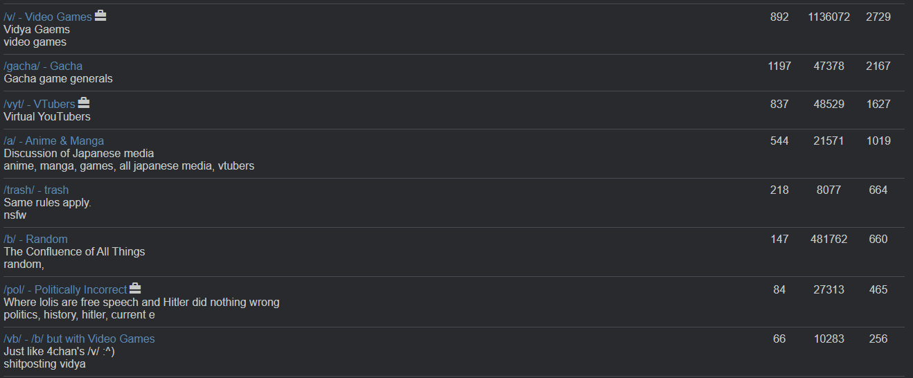Click the Vidya Gaems description text
The width and height of the screenshot is (913, 378).
coord(37,30)
